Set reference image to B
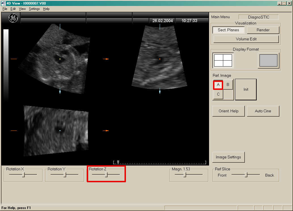 pos(228,84)
